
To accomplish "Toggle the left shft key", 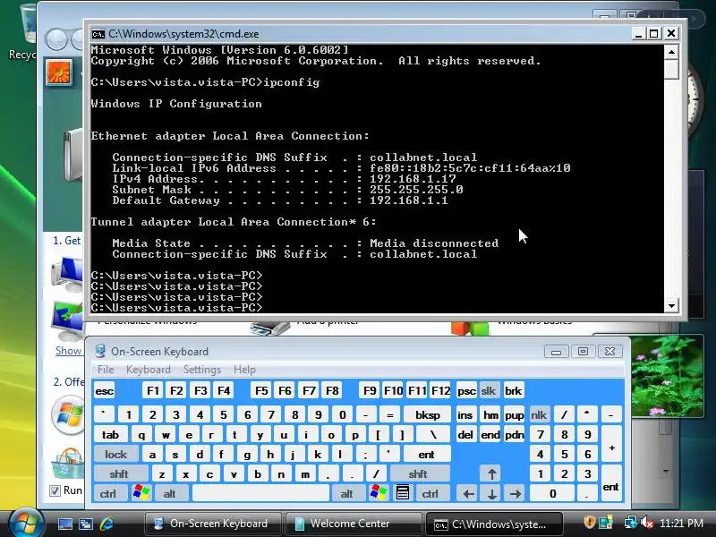I will pos(119,474).
